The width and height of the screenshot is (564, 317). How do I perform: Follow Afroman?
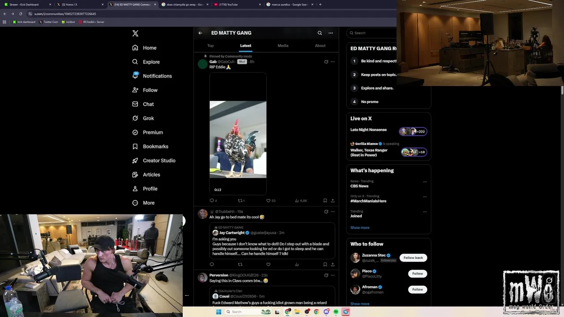(417, 289)
